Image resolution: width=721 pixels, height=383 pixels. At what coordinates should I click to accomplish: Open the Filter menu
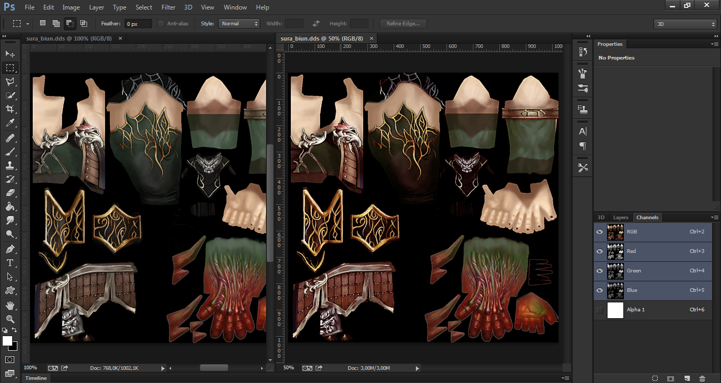168,7
